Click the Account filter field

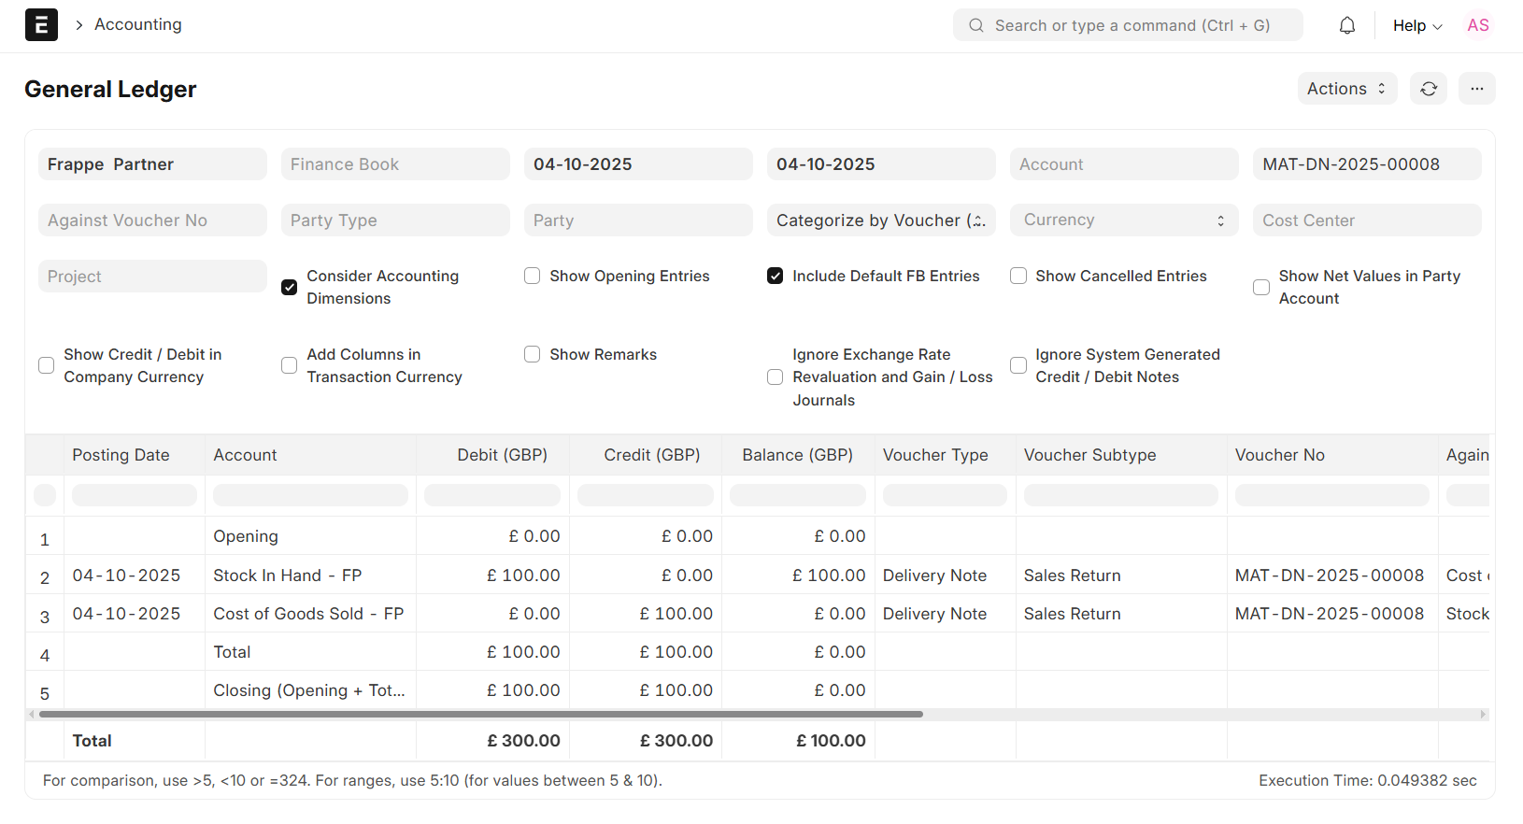coord(1123,164)
